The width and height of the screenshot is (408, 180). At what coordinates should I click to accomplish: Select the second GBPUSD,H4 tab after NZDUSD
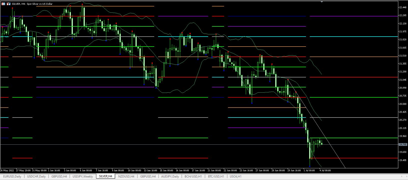(x=148, y=176)
